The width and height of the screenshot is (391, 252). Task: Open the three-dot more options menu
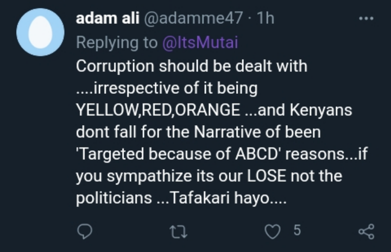point(367,18)
